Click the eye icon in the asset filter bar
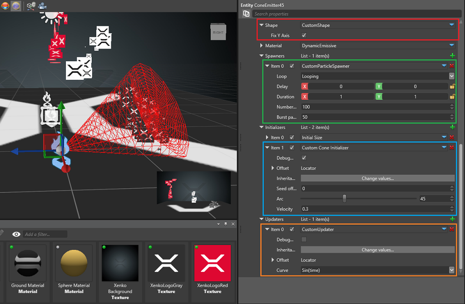 (17, 234)
